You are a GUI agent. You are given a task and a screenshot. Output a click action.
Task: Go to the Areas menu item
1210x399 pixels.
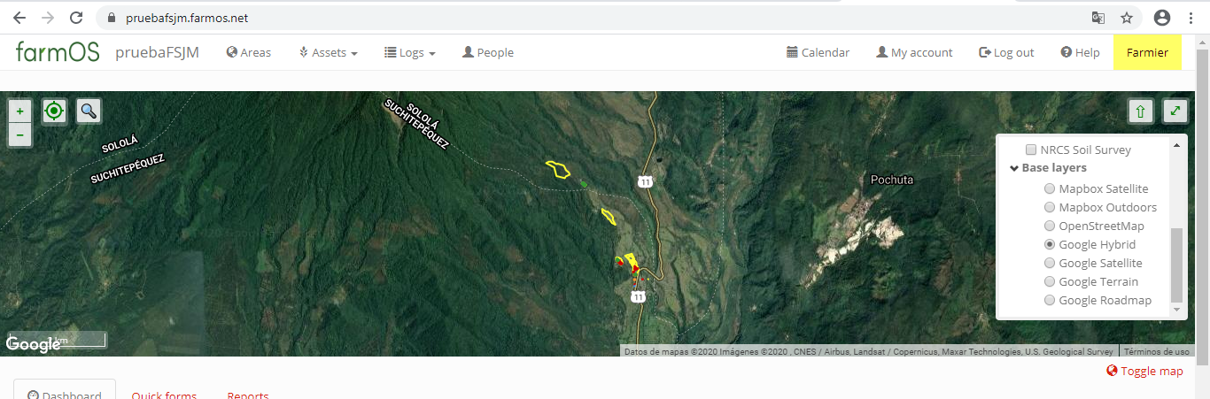[249, 52]
